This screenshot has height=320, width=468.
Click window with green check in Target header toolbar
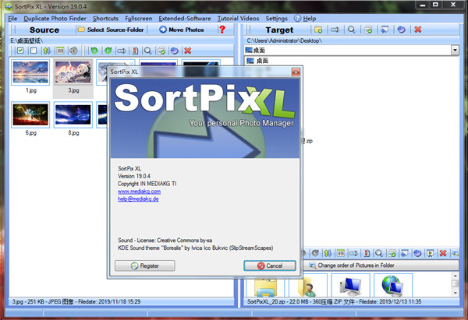(368, 30)
